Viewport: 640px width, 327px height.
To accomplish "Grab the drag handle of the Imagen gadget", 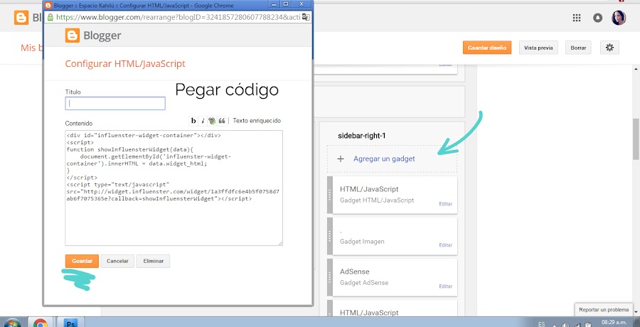I will 330,236.
